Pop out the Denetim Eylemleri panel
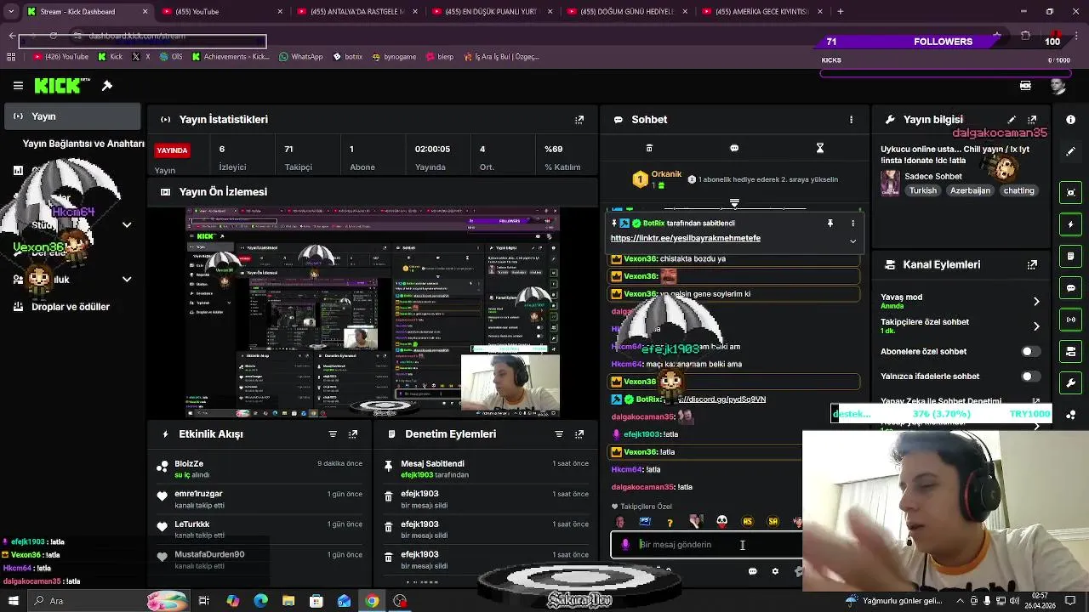 point(579,434)
